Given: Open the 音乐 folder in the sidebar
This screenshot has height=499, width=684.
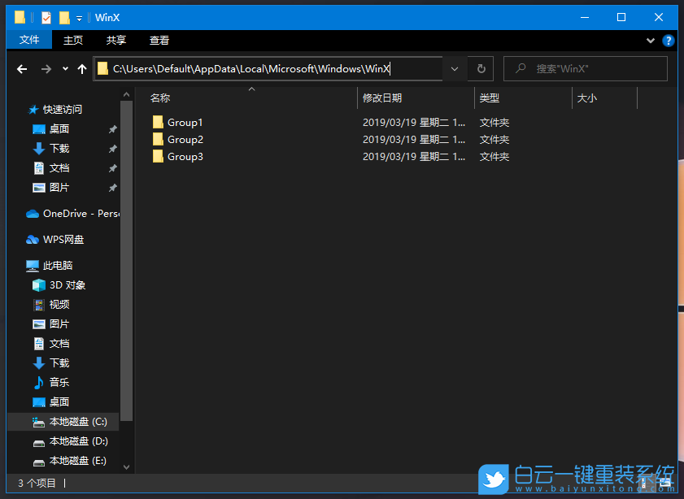Looking at the screenshot, I should click(x=58, y=382).
